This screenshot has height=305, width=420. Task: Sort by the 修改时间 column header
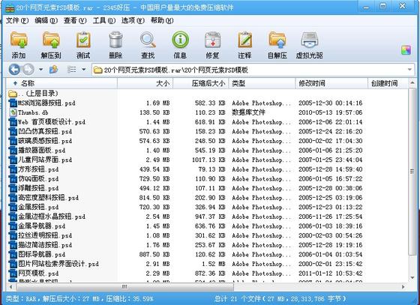click(331, 83)
